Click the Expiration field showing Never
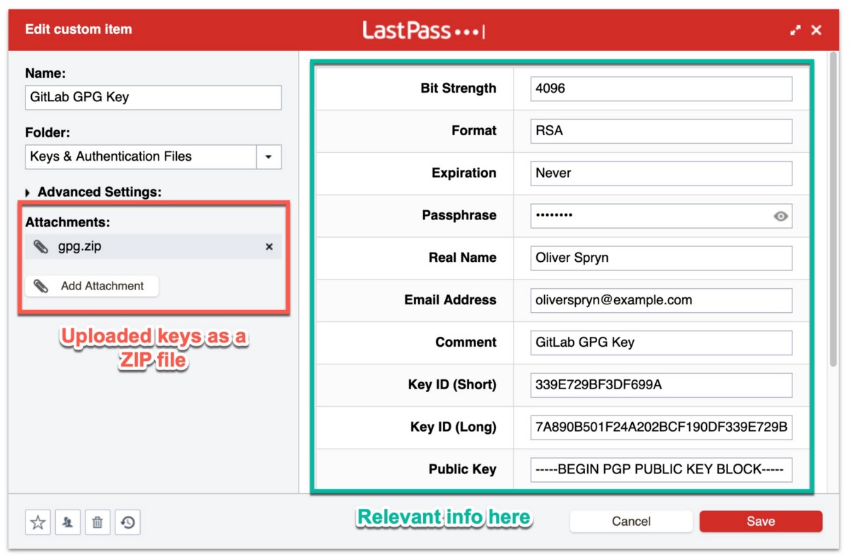 click(661, 173)
